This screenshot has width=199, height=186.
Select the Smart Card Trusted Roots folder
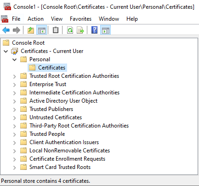(x=60, y=167)
